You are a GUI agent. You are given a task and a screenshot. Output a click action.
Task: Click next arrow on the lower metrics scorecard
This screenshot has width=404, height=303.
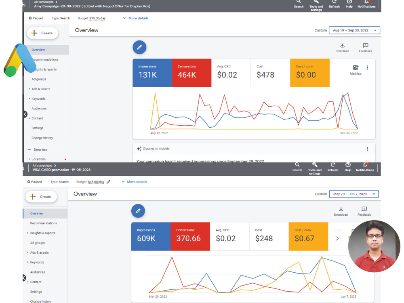point(337,239)
